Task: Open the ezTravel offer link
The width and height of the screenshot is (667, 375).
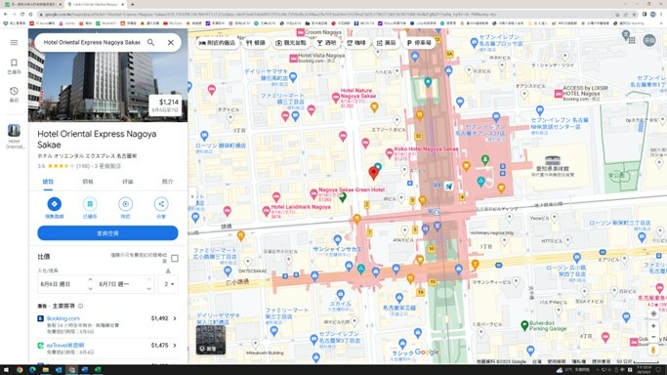Action: coord(65,346)
